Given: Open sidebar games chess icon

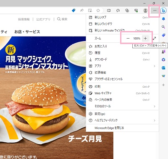Looking at the screenshot, I should tap(163, 52).
